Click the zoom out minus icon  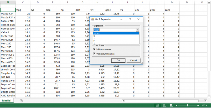click(x=177, y=105)
